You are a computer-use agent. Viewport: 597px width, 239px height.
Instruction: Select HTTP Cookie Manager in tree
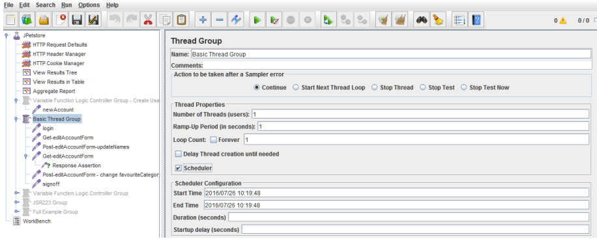click(x=59, y=63)
